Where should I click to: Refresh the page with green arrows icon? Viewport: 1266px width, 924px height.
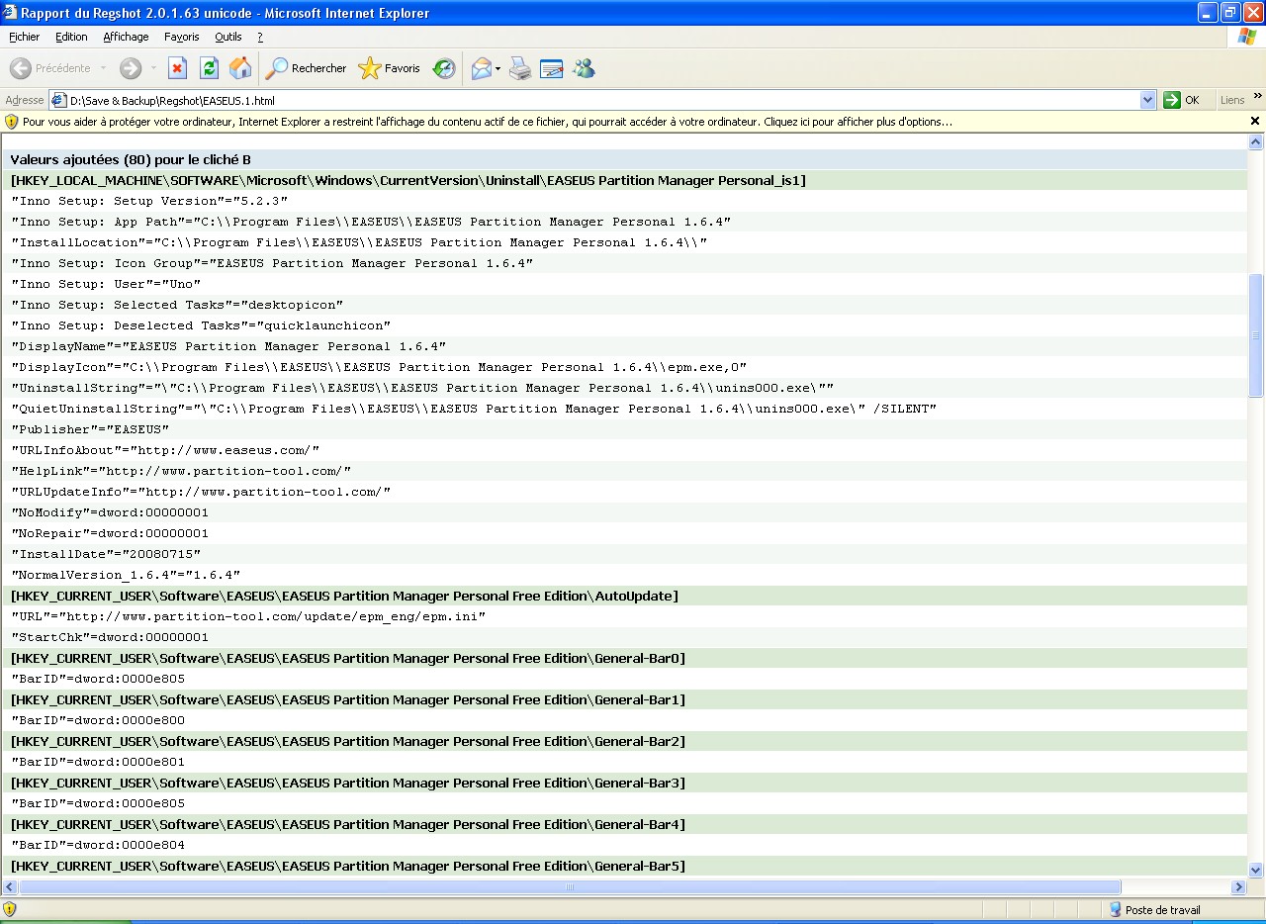click(x=209, y=68)
